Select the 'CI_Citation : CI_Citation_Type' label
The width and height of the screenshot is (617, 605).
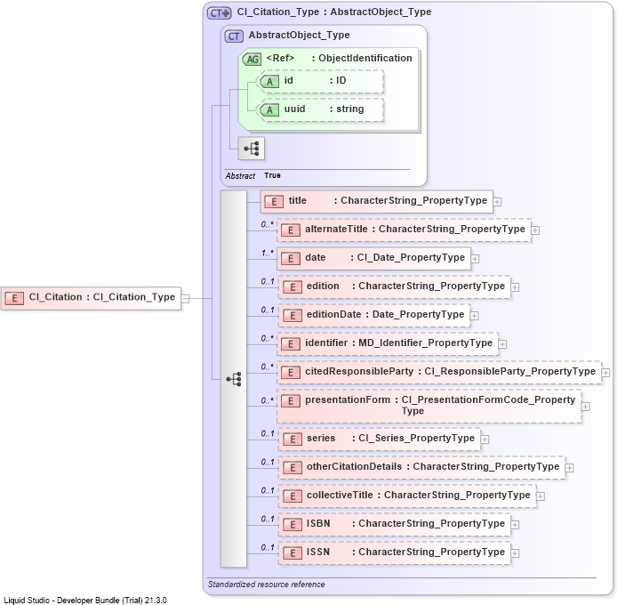(x=102, y=297)
